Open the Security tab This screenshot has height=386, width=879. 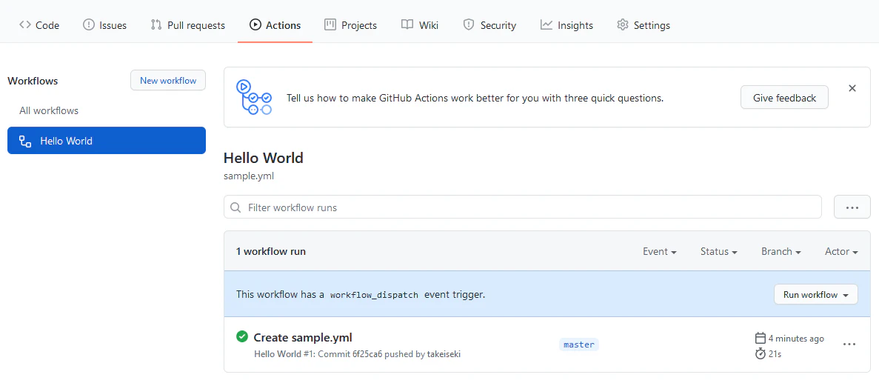[489, 25]
